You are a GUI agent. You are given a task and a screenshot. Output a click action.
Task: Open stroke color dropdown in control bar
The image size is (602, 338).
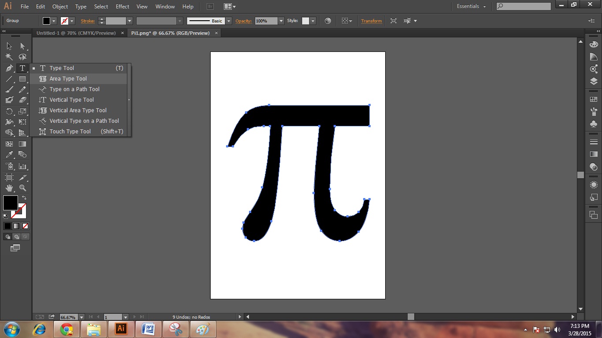click(72, 21)
